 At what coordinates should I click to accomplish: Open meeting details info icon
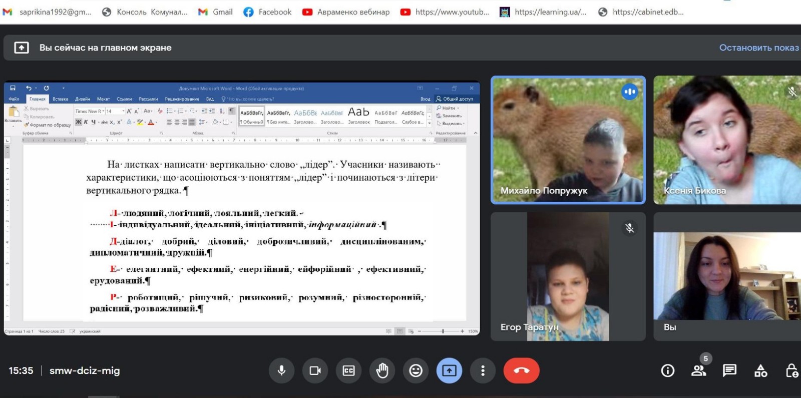coord(668,370)
